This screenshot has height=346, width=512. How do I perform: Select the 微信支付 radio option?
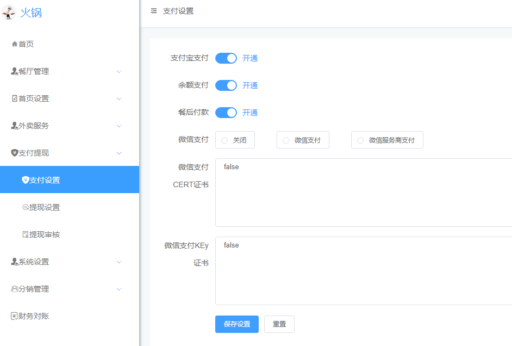[x=303, y=140]
